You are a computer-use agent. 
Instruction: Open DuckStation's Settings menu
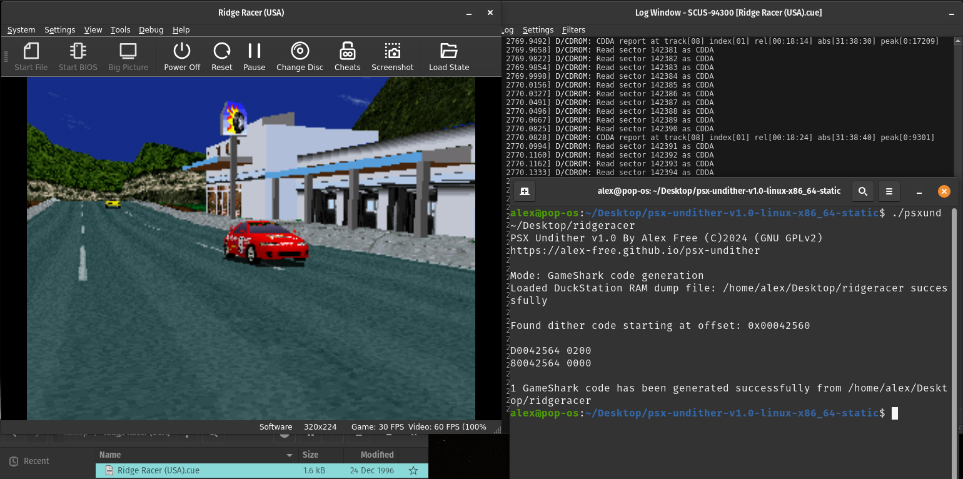59,29
